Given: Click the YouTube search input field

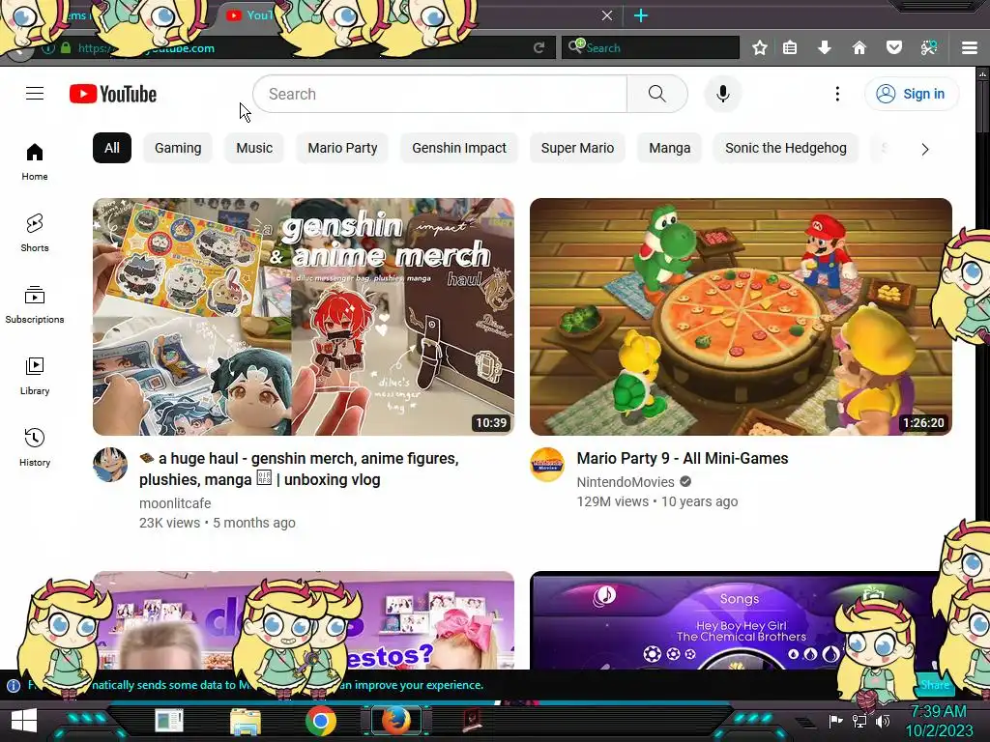Looking at the screenshot, I should pos(440,94).
